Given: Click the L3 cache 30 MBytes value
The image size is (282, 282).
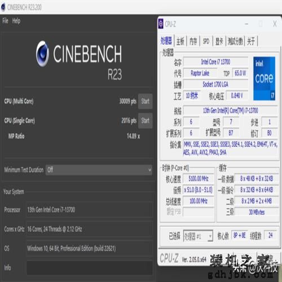Looking at the screenshot, I should tap(257, 213).
